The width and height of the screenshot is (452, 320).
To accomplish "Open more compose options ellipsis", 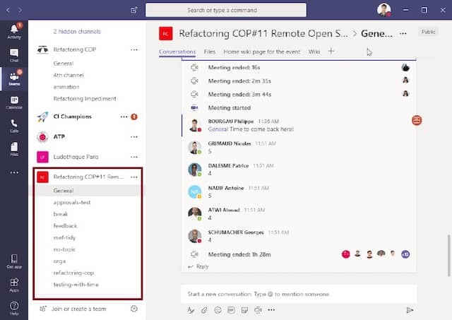I will click(x=271, y=310).
